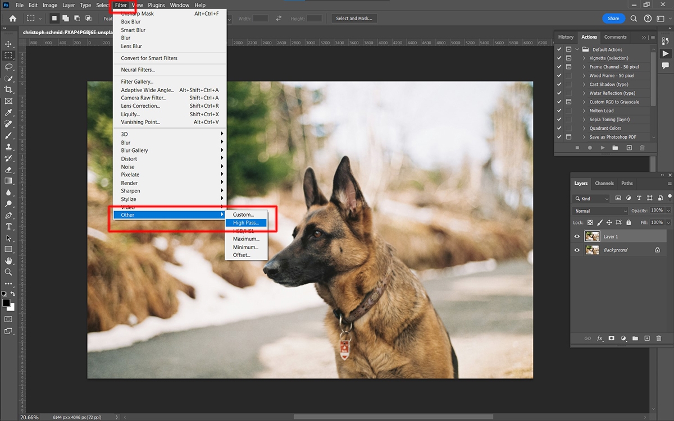
Task: Click the Home button in options bar
Action: pyautogui.click(x=13, y=19)
